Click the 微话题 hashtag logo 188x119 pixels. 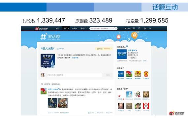pyautogui.click(x=50, y=37)
